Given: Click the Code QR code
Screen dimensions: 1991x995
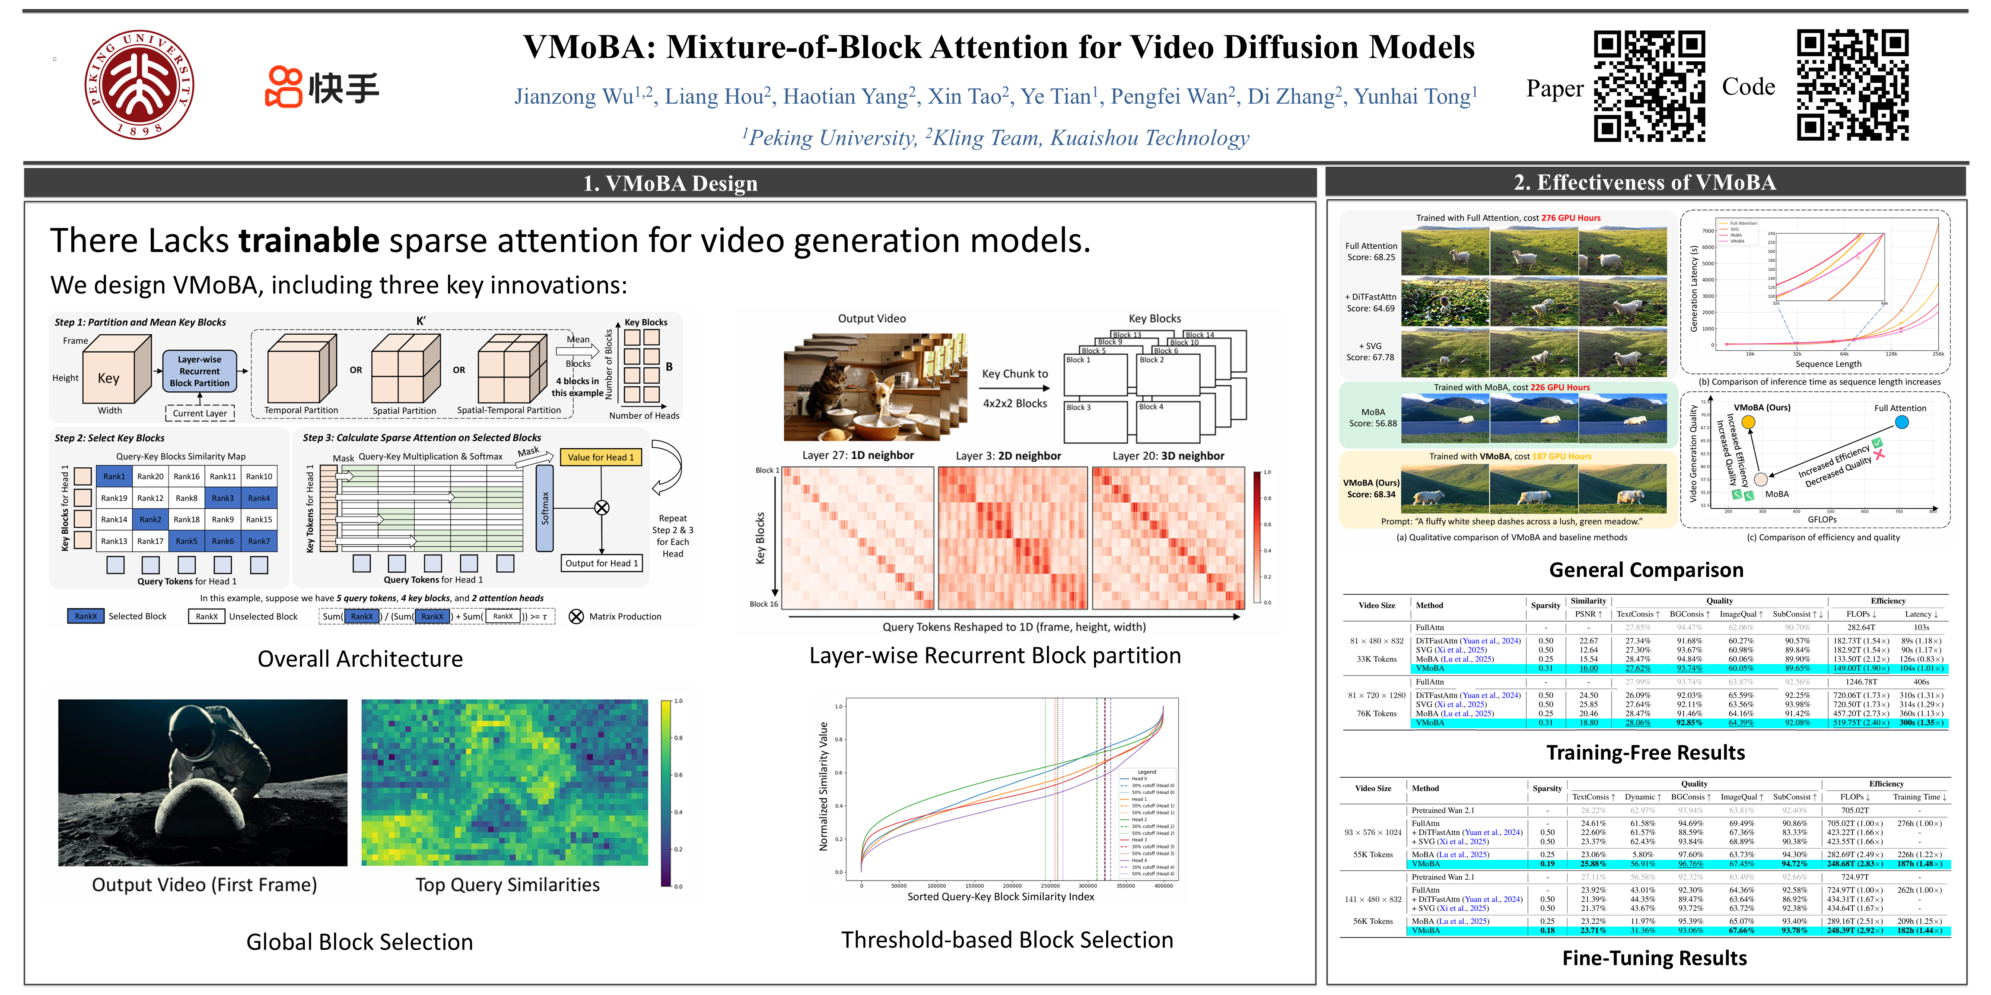Looking at the screenshot, I should tap(1853, 86).
